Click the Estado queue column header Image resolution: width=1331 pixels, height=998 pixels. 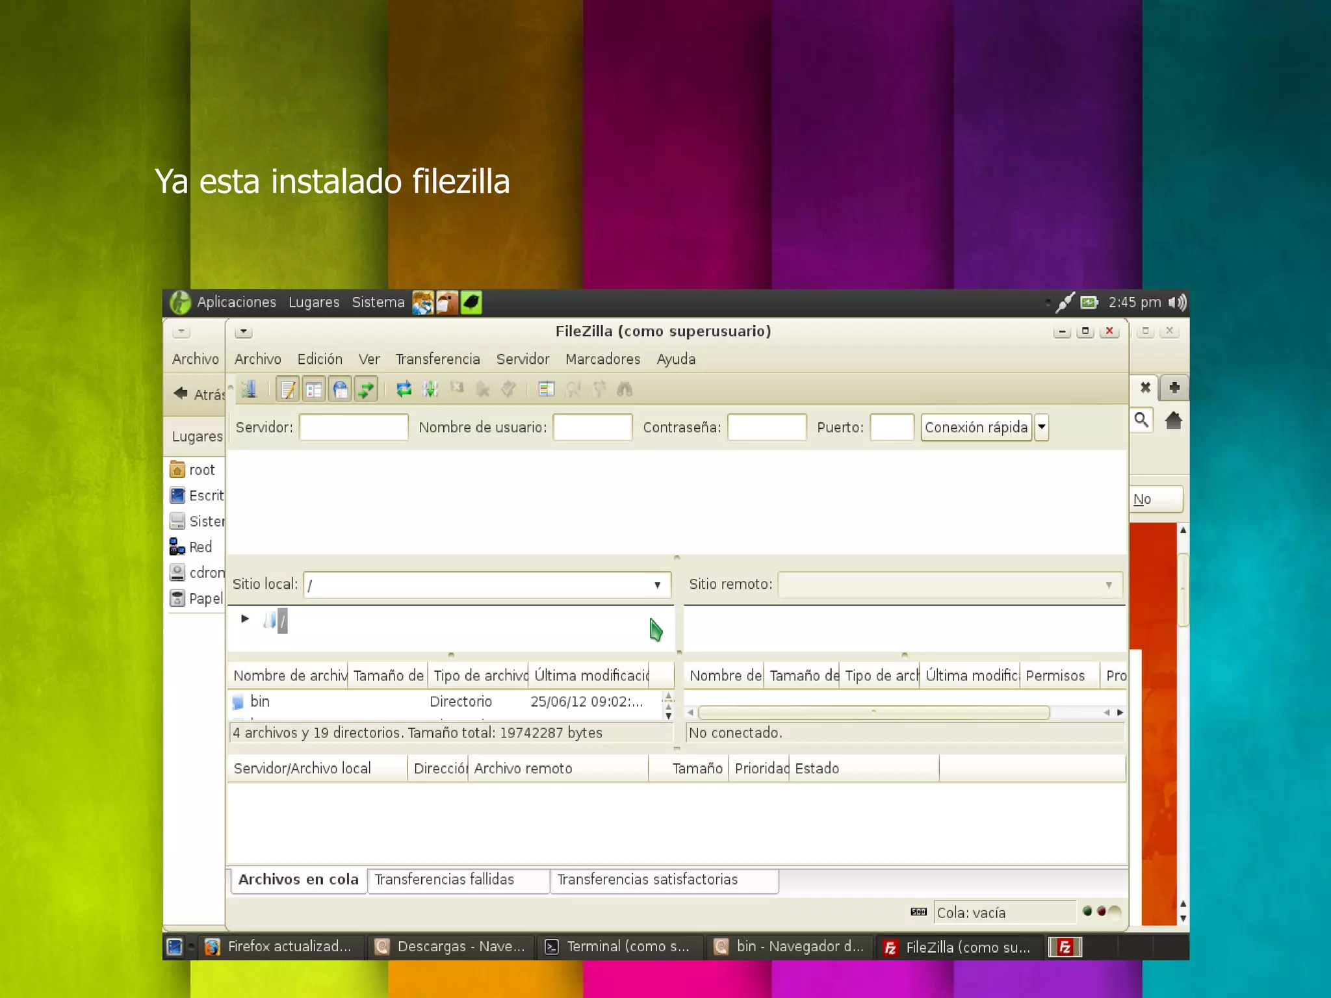coord(864,769)
